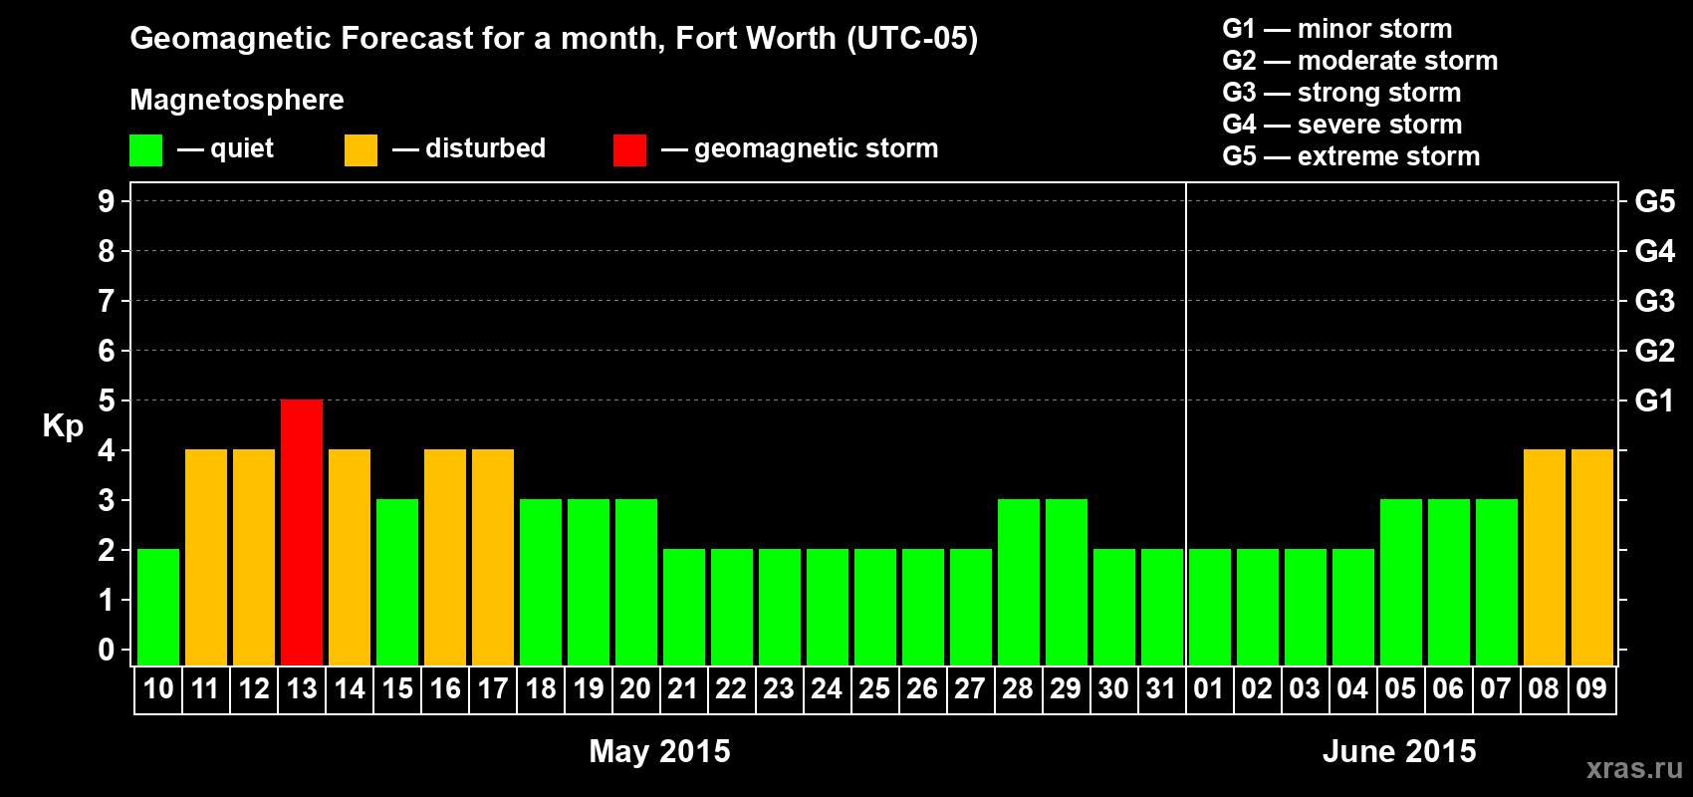This screenshot has height=797, width=1693.
Task: Click the Kp axis title
Action: pos(63,426)
